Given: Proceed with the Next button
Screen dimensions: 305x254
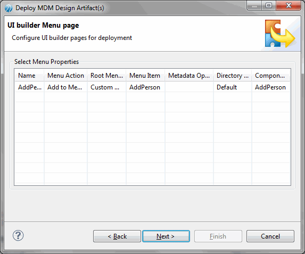Looking at the screenshot, I should point(166,236).
